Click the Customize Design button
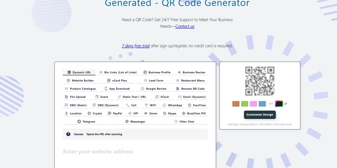Image resolution: width=337 pixels, height=168 pixels. tap(260, 115)
